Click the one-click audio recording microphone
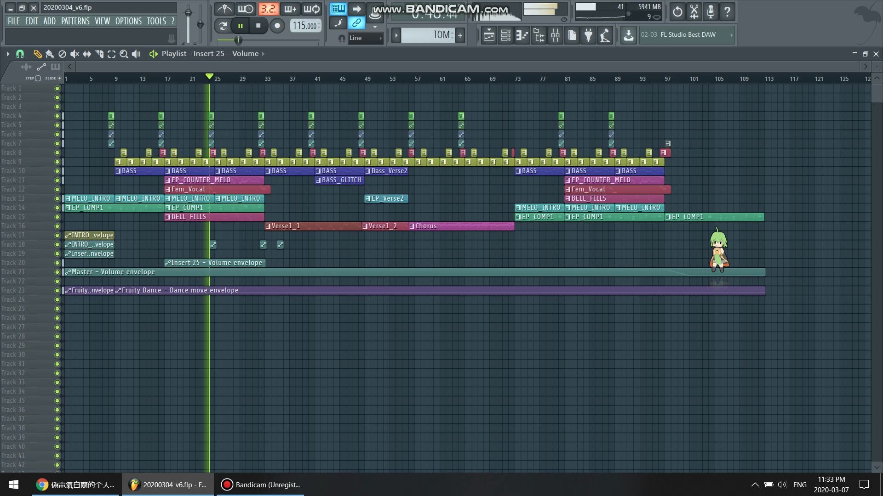Screen dimensions: 883x496 (x=711, y=11)
